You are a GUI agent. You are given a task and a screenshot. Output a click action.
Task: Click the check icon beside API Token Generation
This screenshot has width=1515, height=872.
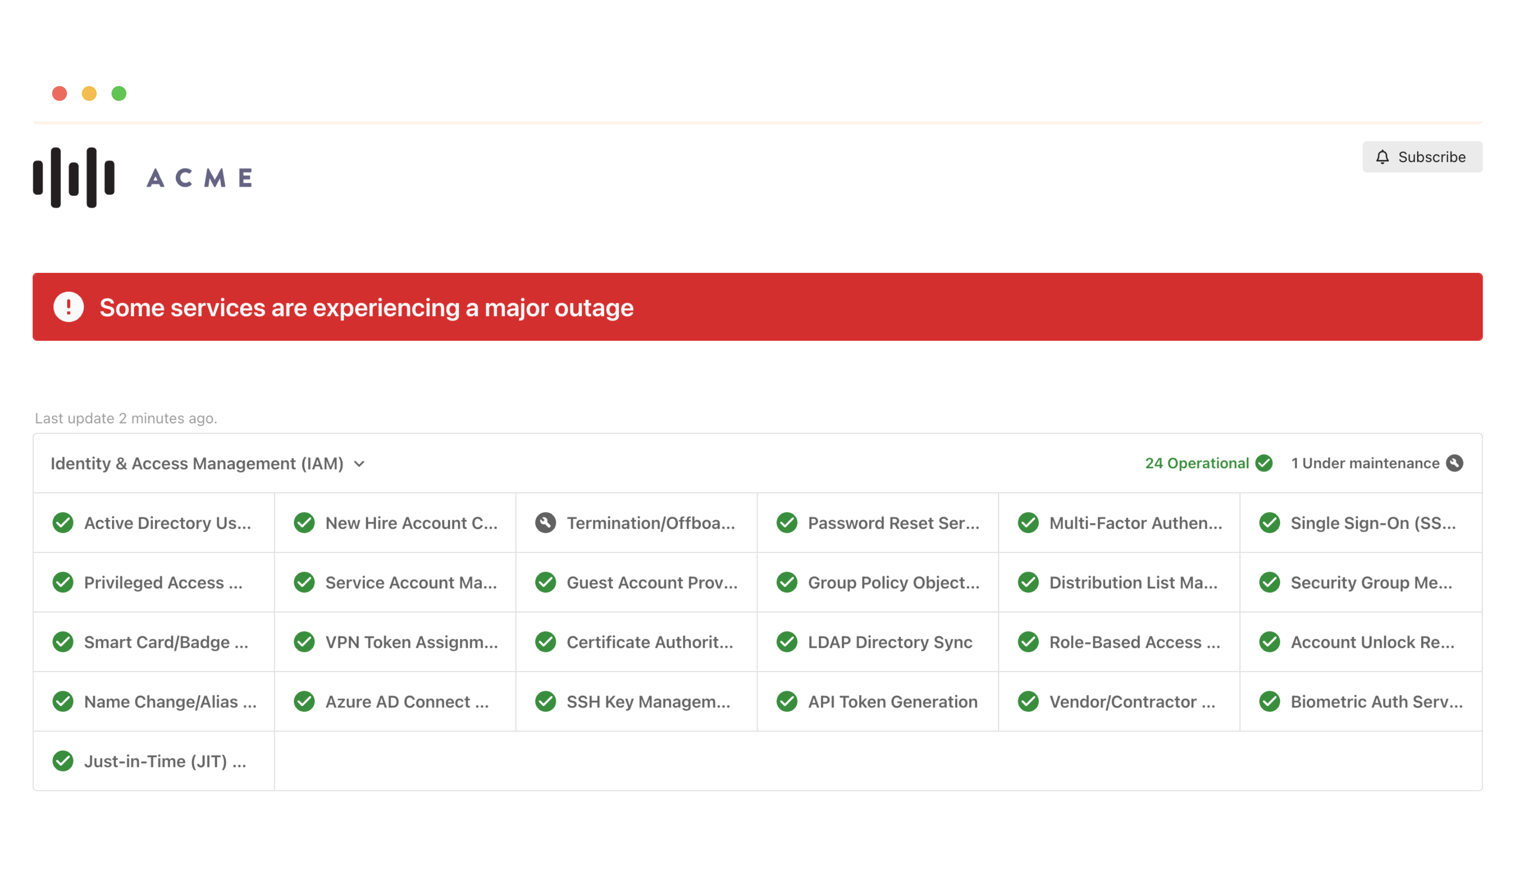pyautogui.click(x=787, y=701)
